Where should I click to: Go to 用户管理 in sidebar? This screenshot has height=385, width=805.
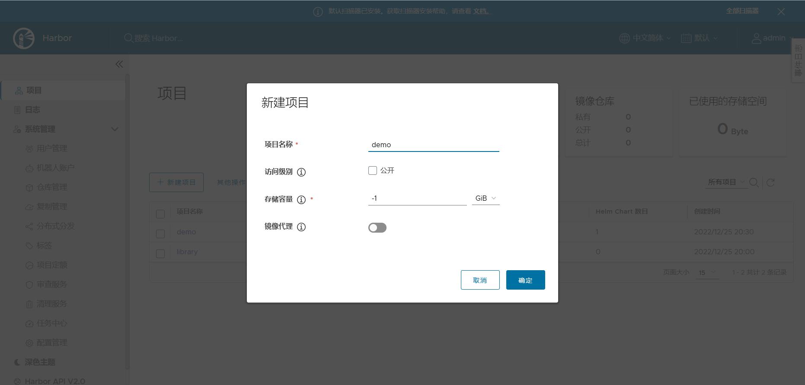point(52,149)
